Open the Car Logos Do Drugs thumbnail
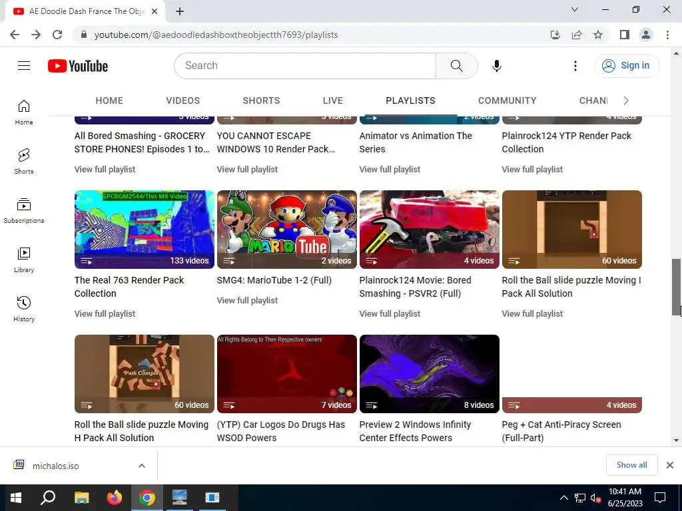The height and width of the screenshot is (511, 682). [286, 374]
